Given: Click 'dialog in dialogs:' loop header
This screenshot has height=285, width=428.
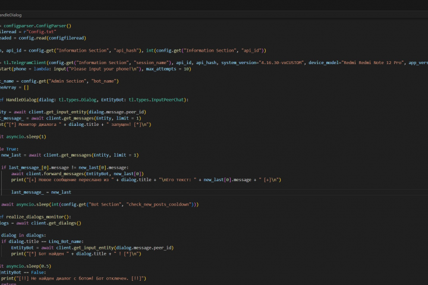Looking at the screenshot, I should point(23,235).
